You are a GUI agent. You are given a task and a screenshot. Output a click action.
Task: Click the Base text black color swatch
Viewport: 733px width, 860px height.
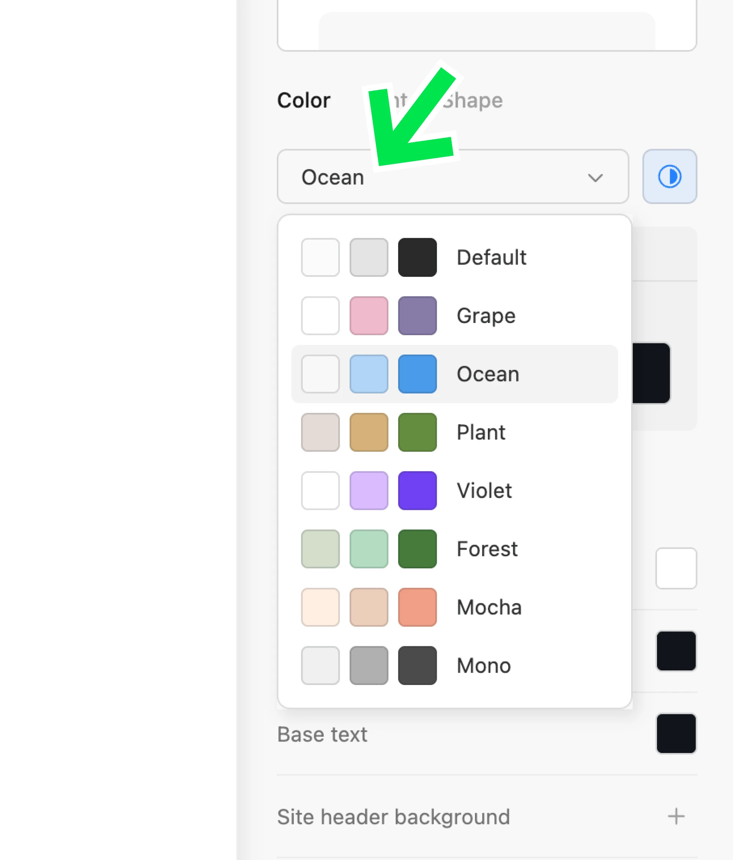[x=676, y=733]
